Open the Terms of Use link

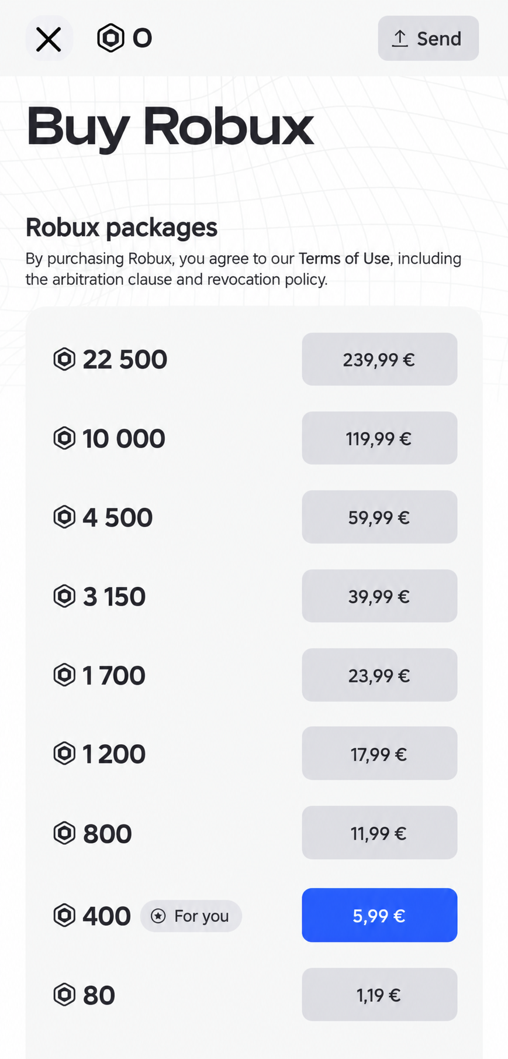coord(344,259)
